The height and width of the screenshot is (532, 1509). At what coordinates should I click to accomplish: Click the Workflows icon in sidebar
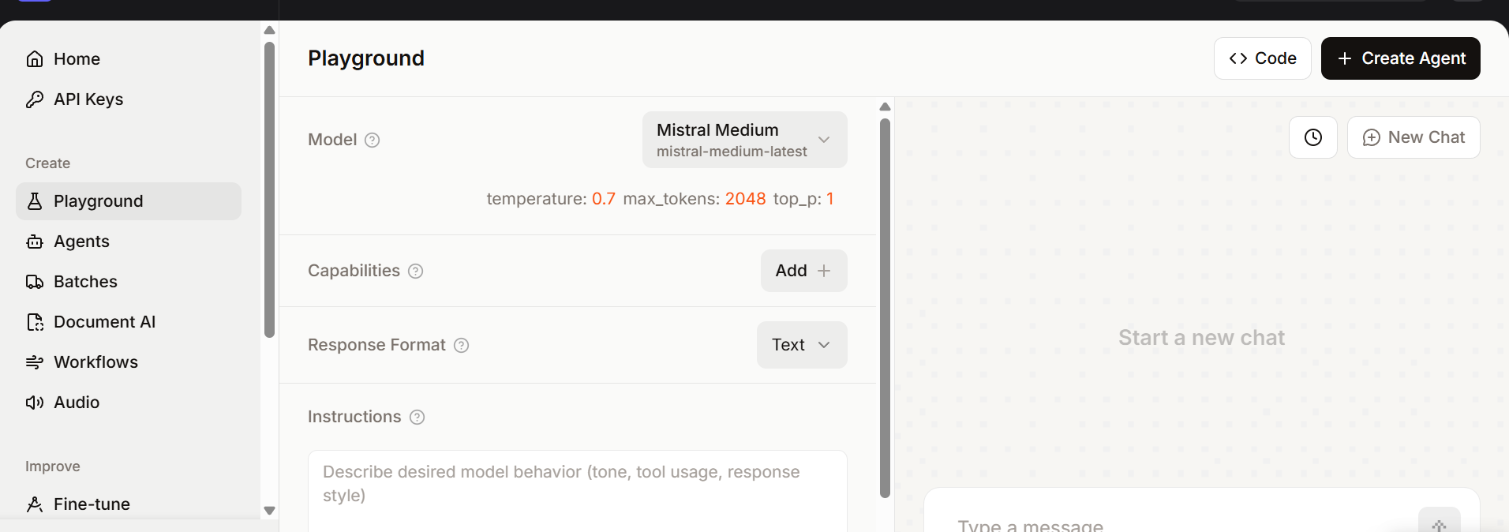point(35,362)
